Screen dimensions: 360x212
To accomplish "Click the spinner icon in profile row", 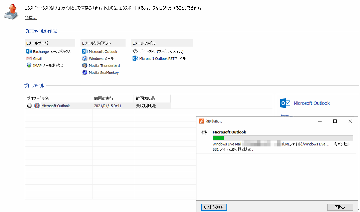I will tap(29, 106).
